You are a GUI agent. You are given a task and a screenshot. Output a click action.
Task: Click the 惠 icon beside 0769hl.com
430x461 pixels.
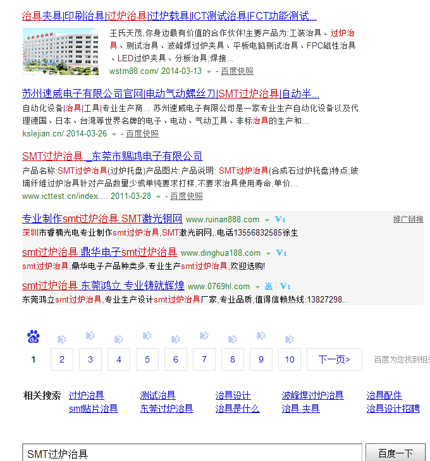click(x=268, y=286)
